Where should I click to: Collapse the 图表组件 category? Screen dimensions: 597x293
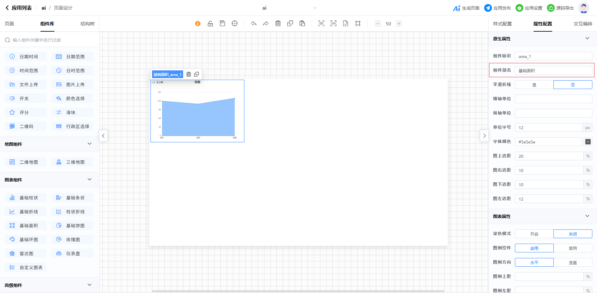point(90,180)
